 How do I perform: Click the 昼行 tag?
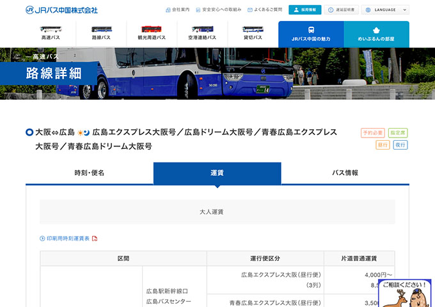pyautogui.click(x=383, y=145)
